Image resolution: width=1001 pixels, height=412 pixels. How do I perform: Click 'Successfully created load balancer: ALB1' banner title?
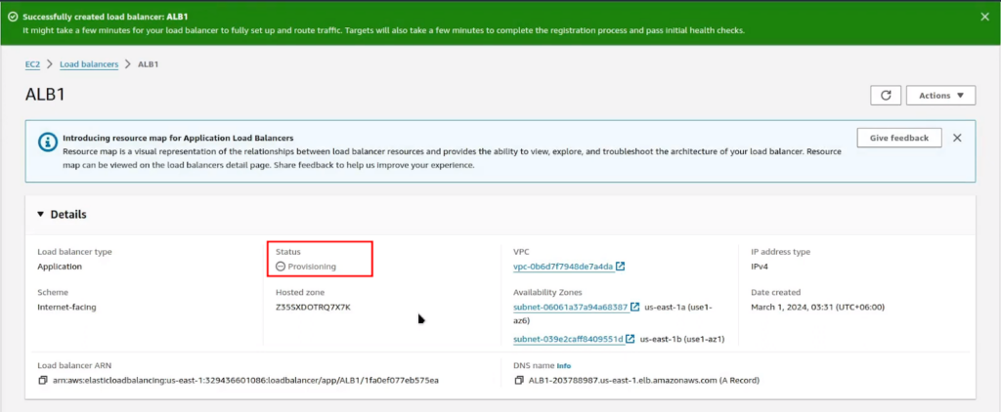point(106,17)
